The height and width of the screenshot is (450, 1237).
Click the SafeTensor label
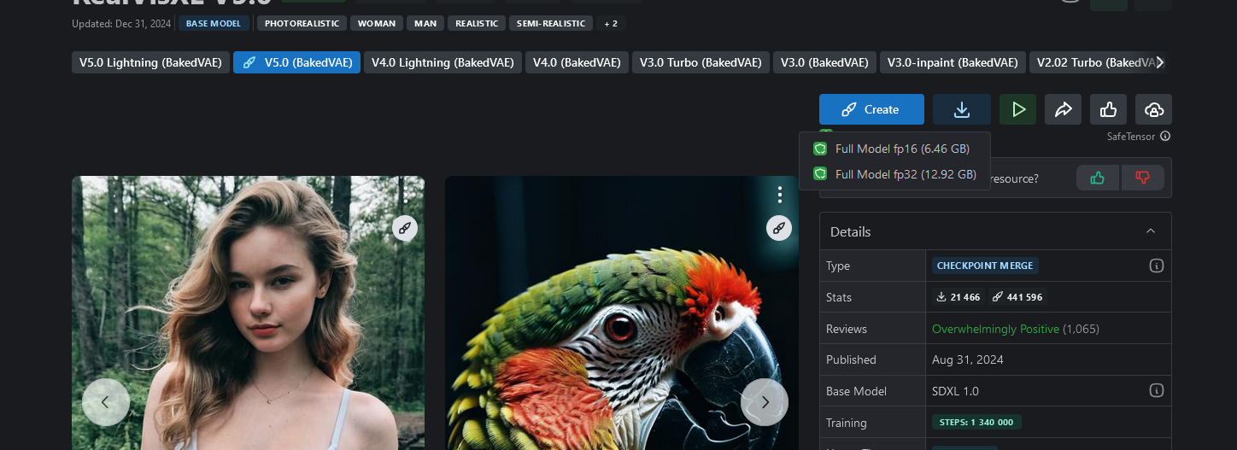[1131, 136]
